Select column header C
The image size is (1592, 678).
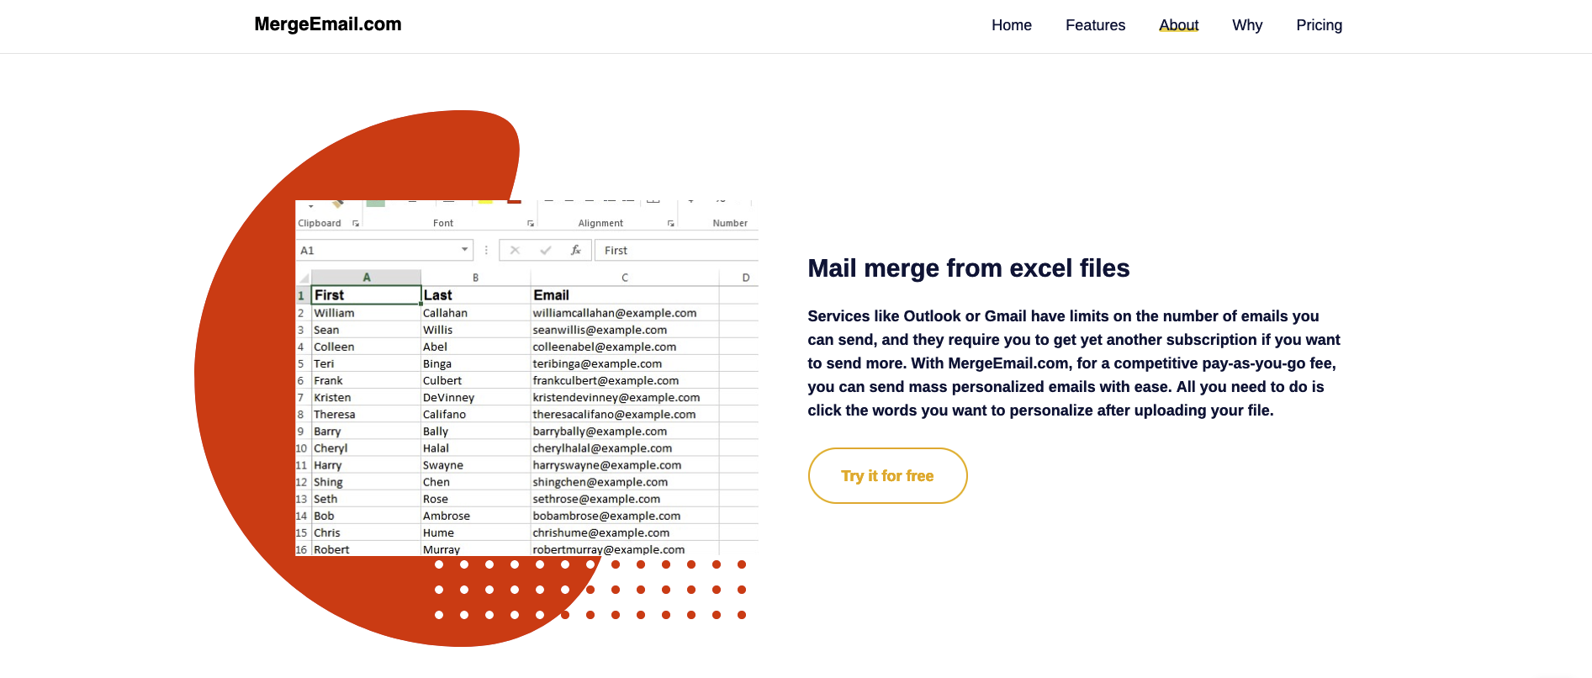625,278
